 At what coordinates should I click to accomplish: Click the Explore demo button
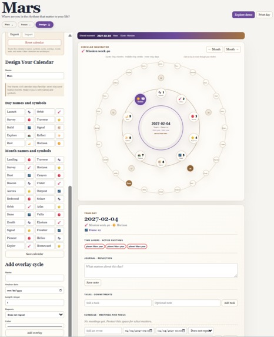tap(243, 15)
